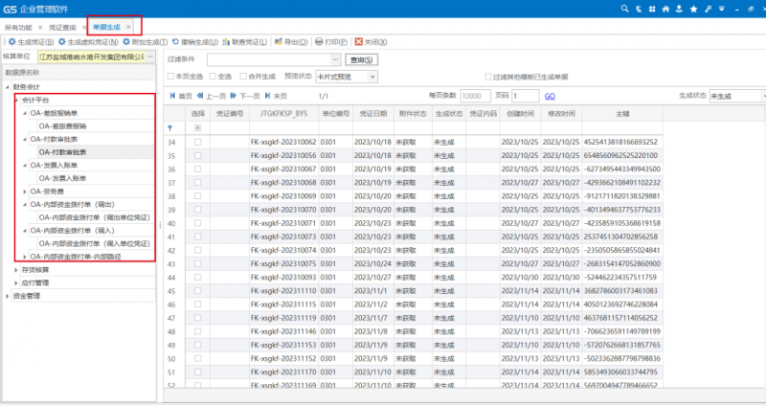Click the 生成凭证 gear toolbar icon
The width and height of the screenshot is (766, 406).
click(x=12, y=42)
